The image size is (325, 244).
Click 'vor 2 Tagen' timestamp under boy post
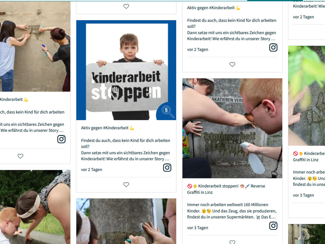92,170
